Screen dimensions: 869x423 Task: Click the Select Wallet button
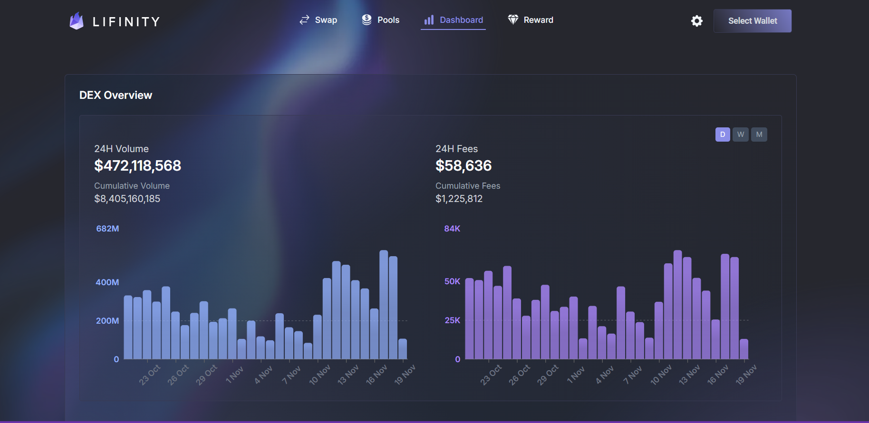click(x=753, y=21)
